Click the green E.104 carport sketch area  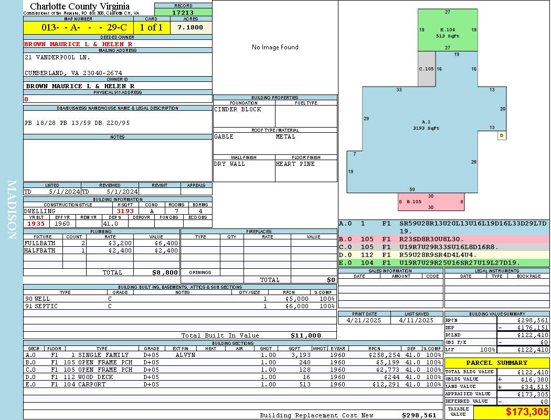447,30
